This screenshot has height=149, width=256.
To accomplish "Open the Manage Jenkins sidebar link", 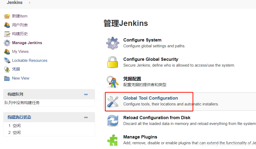I will [x=27, y=43].
